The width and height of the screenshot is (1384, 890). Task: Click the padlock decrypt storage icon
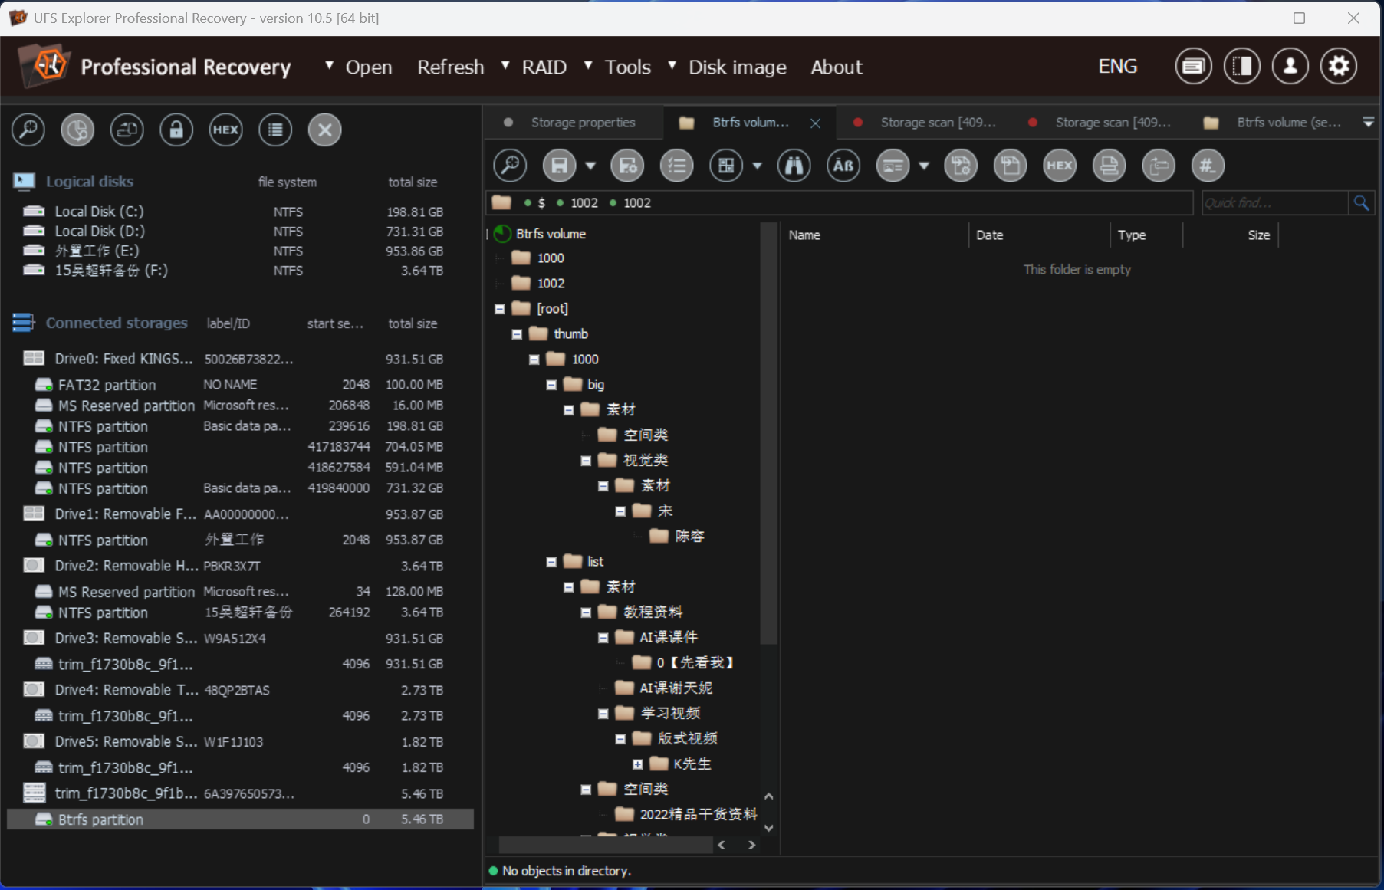coord(176,130)
